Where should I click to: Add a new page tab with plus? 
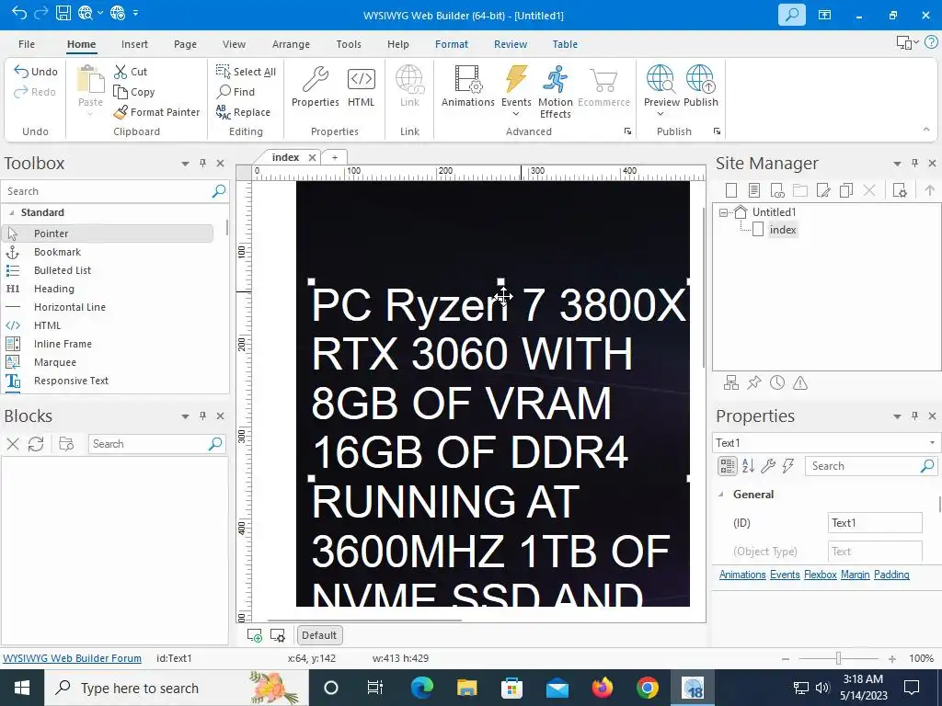[x=335, y=157]
